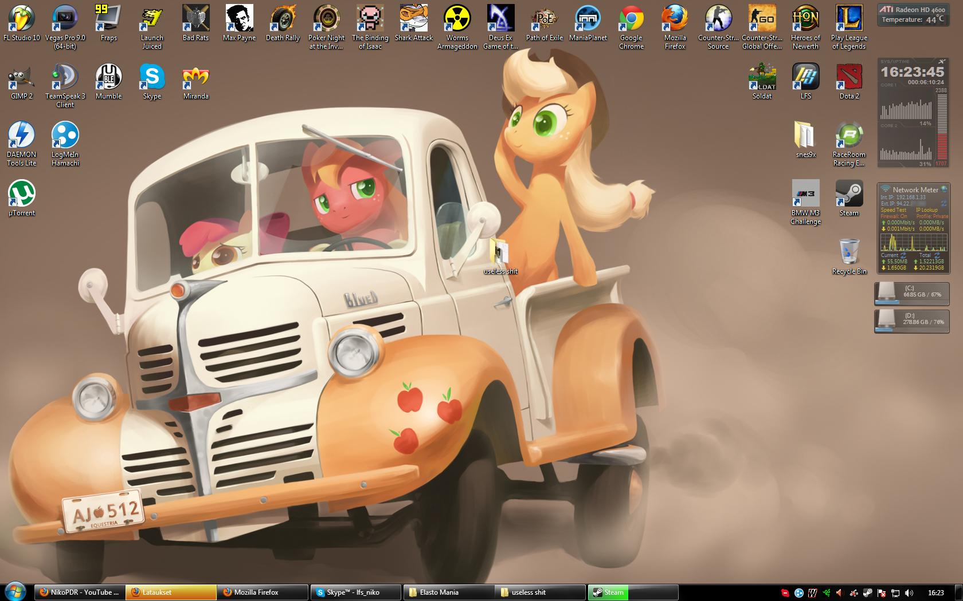Image resolution: width=963 pixels, height=601 pixels.
Task: Click the Soldat desktop icon
Action: click(762, 82)
